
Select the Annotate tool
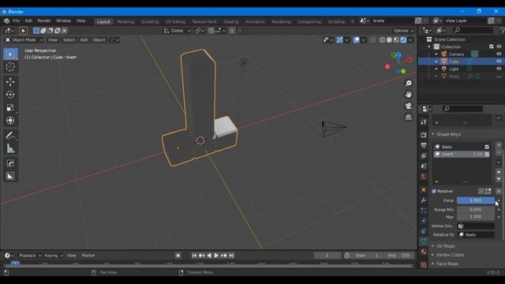(10, 136)
